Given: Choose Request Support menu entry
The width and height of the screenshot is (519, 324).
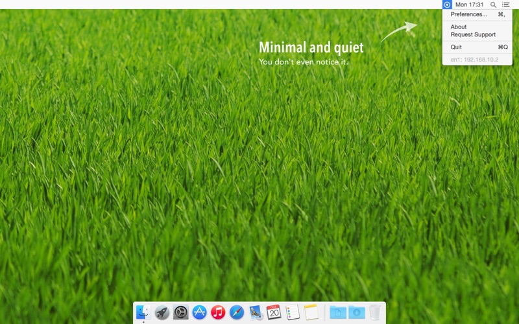Looking at the screenshot, I should tap(477, 34).
